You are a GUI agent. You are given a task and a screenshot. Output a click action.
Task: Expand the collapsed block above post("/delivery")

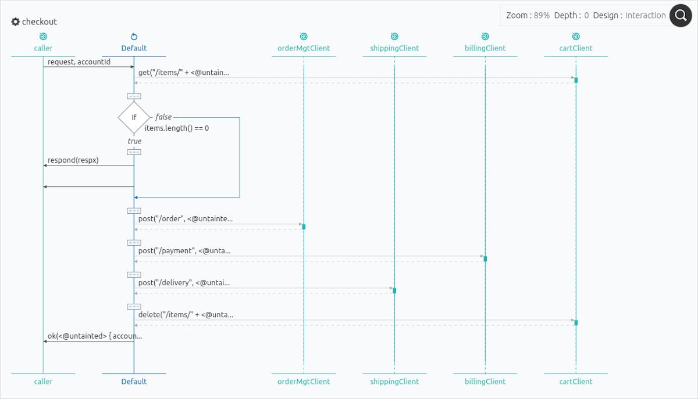coord(134,274)
